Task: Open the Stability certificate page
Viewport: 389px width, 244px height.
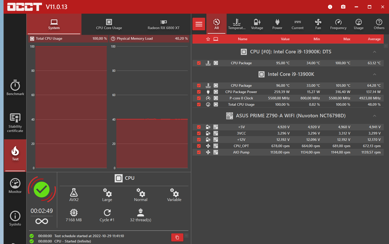Action: (15, 123)
